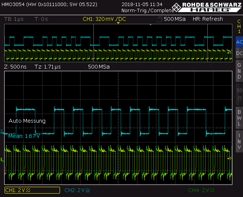
Task: Click the 500 MSa sample rate in top bar
Action: click(175, 19)
